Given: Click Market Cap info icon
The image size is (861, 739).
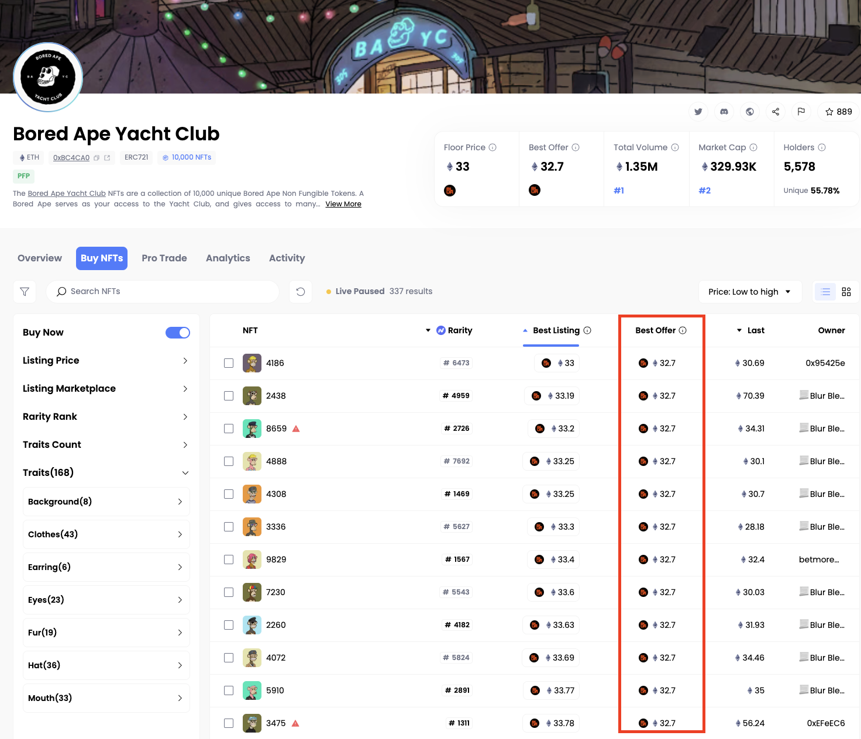Looking at the screenshot, I should (753, 147).
